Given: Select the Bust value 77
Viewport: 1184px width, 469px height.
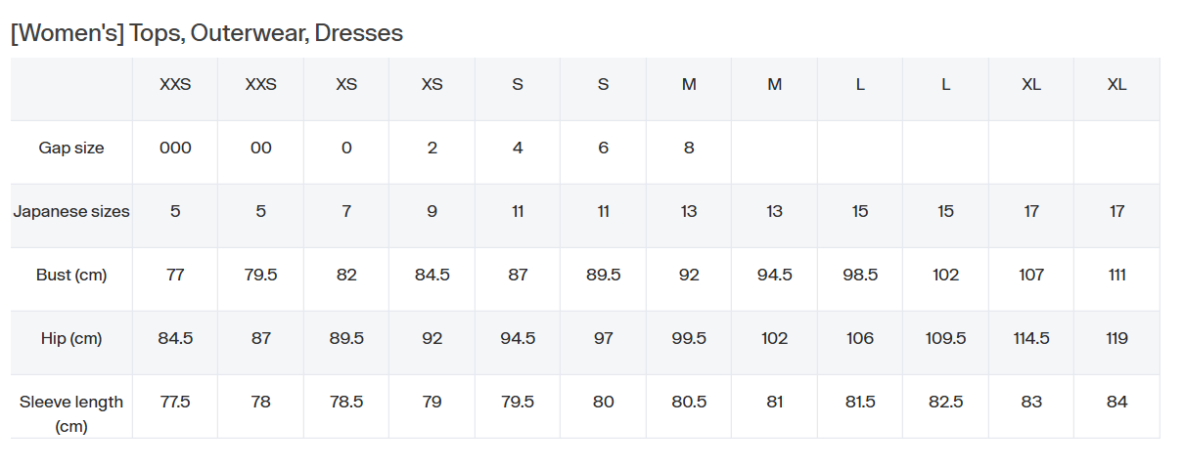Looking at the screenshot, I should [175, 275].
